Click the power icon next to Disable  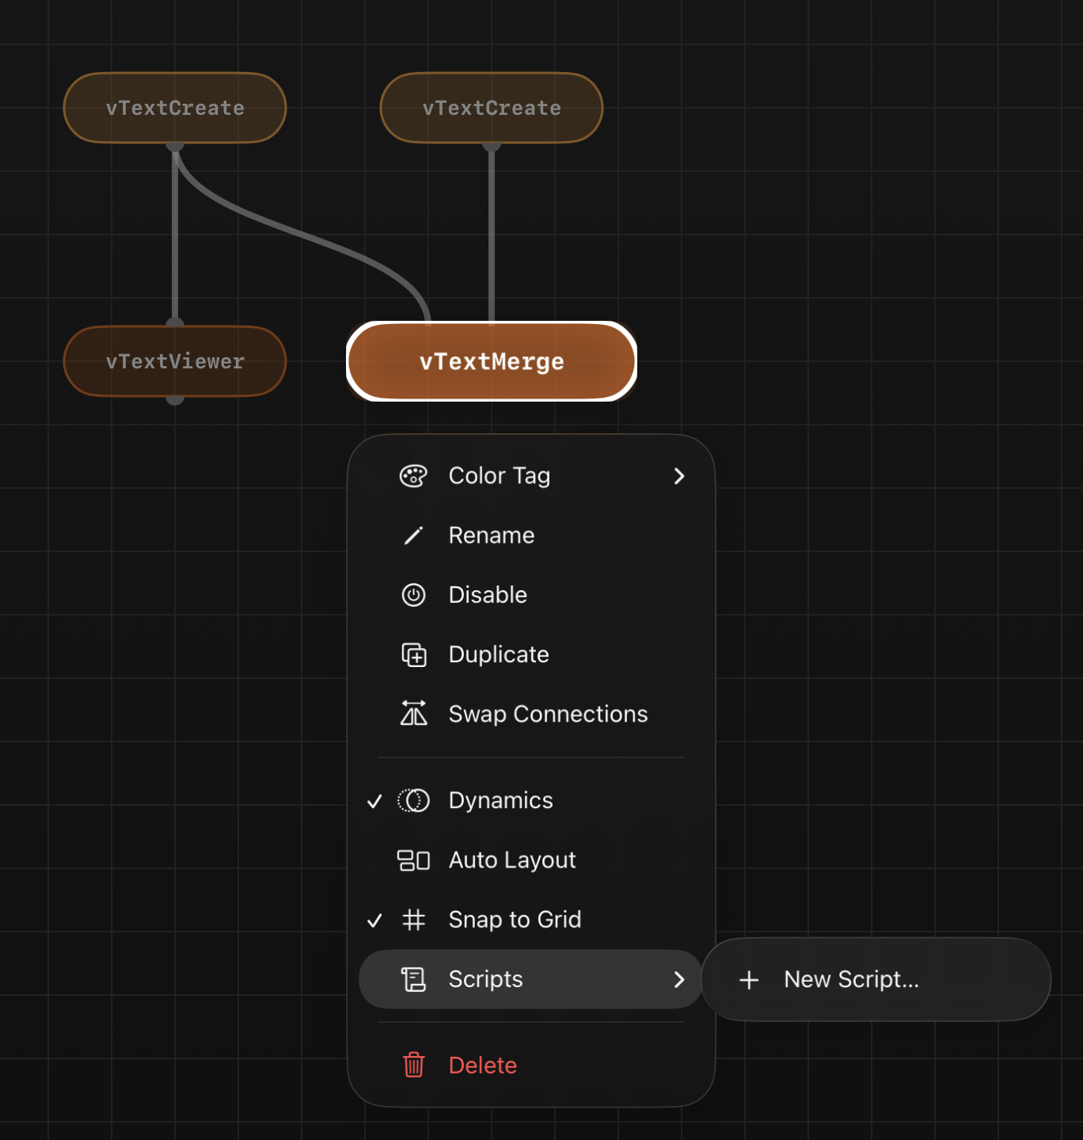click(x=413, y=595)
